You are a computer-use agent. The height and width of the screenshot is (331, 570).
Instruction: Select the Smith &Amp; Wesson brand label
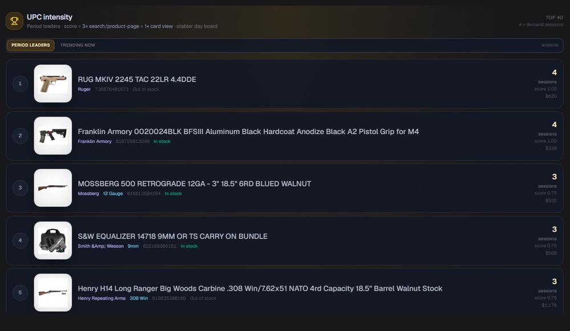[100, 246]
